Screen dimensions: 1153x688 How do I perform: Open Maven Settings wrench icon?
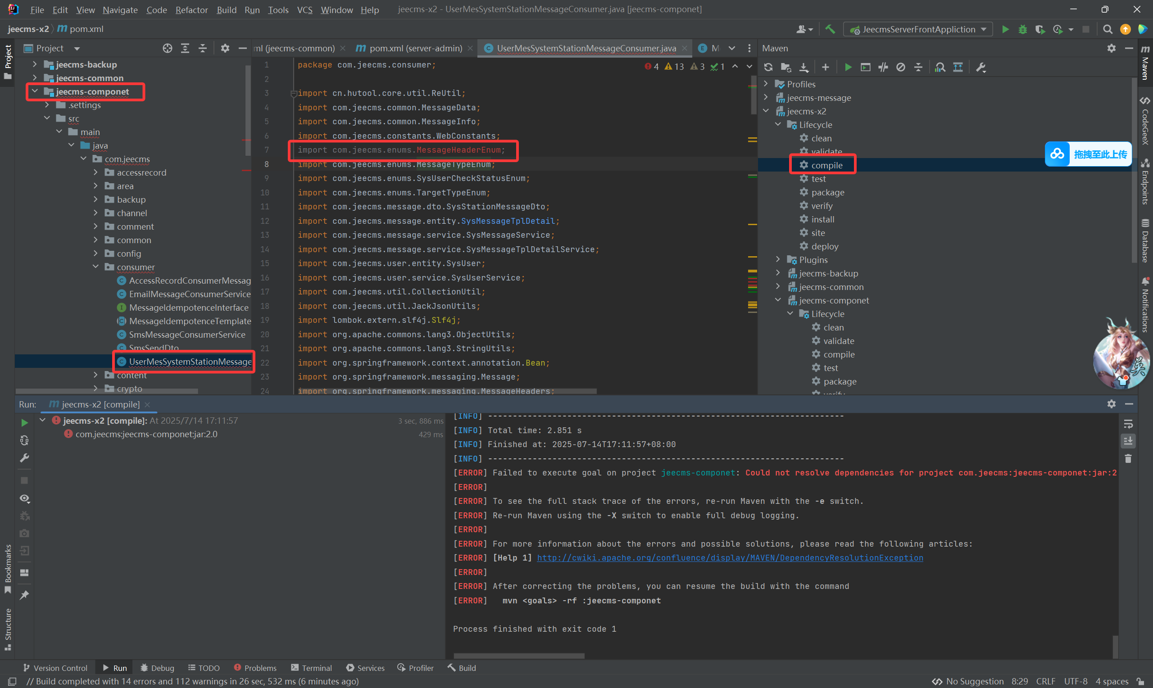click(981, 67)
